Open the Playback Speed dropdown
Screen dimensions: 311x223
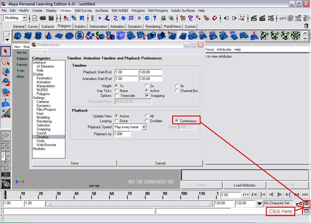144,127
